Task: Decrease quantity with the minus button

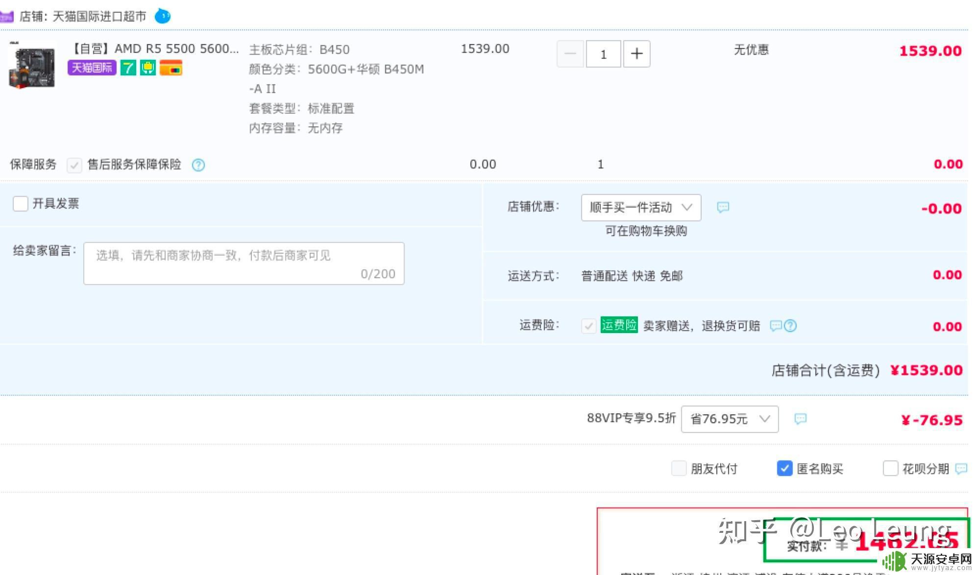Action: coord(570,54)
